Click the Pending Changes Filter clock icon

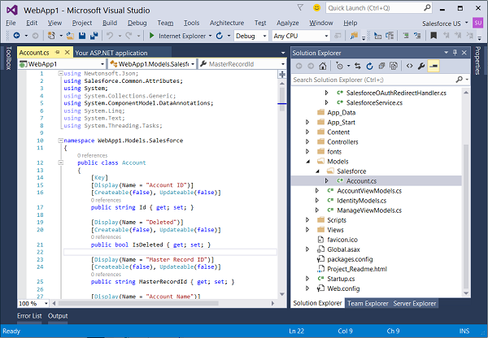coord(339,66)
